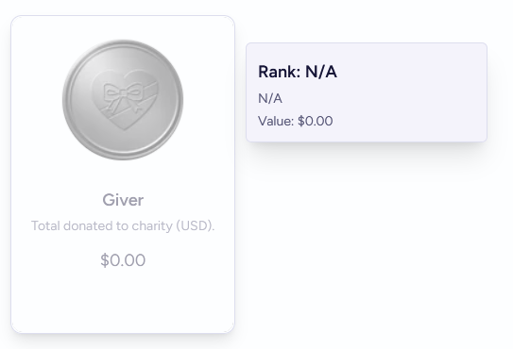The height and width of the screenshot is (349, 513).
Task: Select the heart emblem on the coin
Action: click(x=125, y=100)
